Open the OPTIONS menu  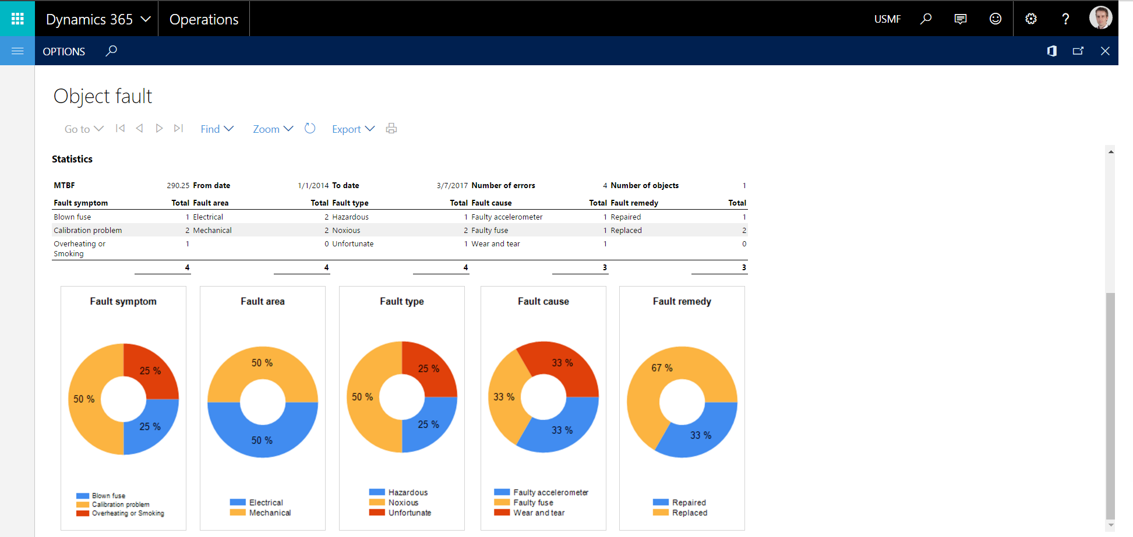pyautogui.click(x=63, y=51)
